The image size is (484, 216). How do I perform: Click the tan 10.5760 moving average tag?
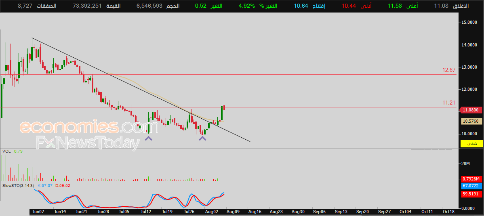(471, 121)
